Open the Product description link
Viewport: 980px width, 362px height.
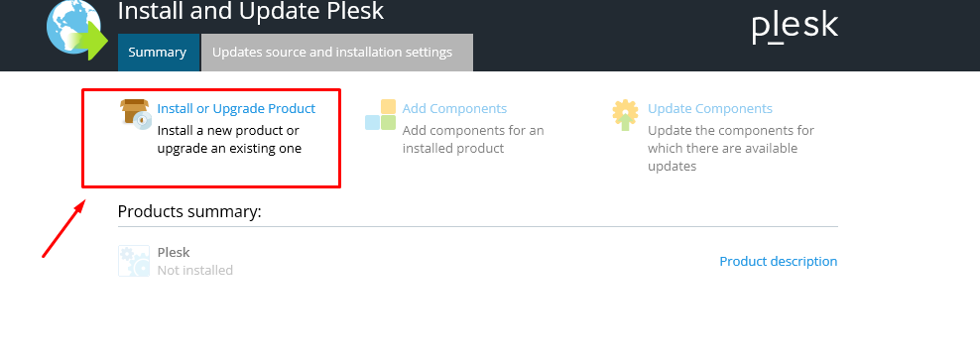pyautogui.click(x=778, y=262)
